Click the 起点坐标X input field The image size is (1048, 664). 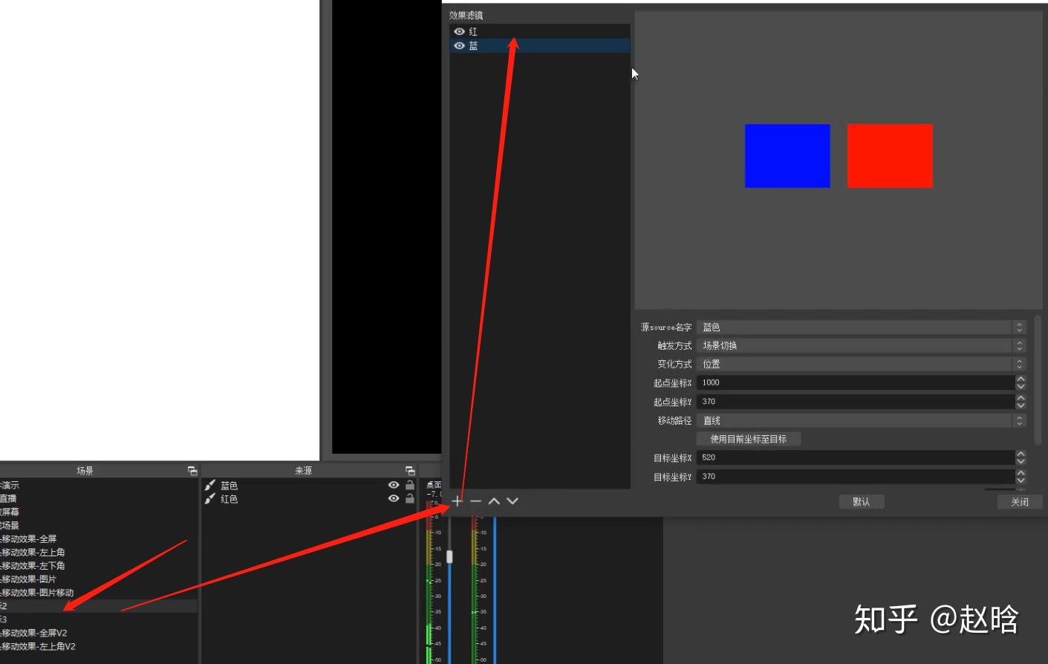[856, 383]
